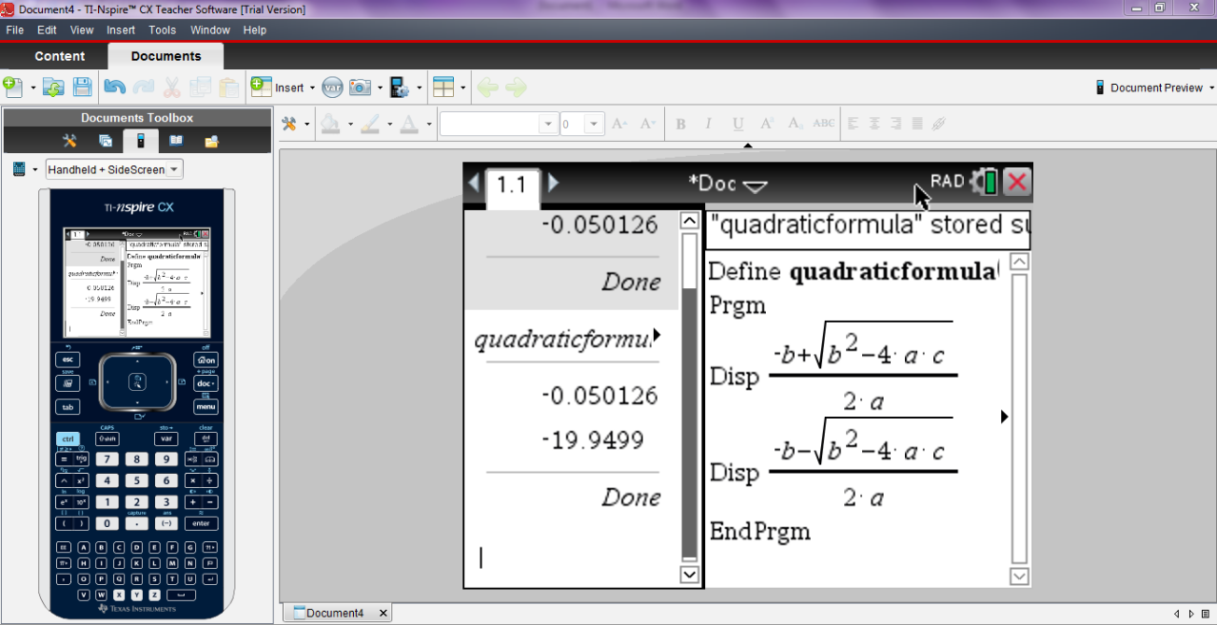The height and width of the screenshot is (625, 1217).
Task: Click the handheld touchpad center click button
Action: click(x=138, y=382)
